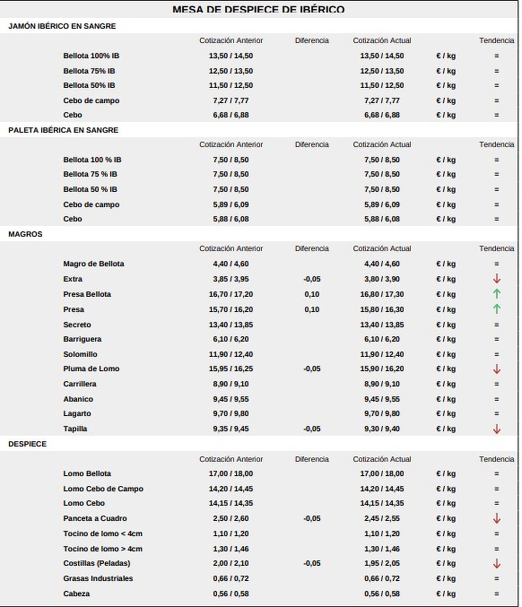Click the Solomillo row label
The width and height of the screenshot is (522, 607).
click(x=80, y=354)
